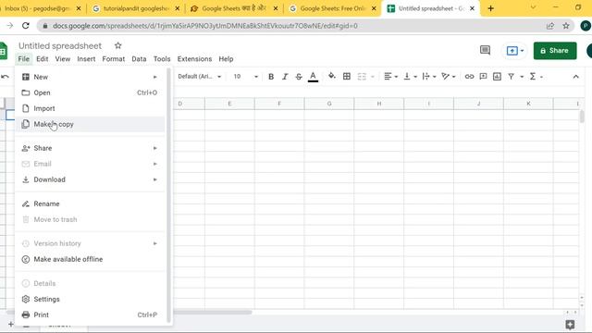Open the font family dropdown
The width and height of the screenshot is (592, 333).
pyautogui.click(x=200, y=77)
